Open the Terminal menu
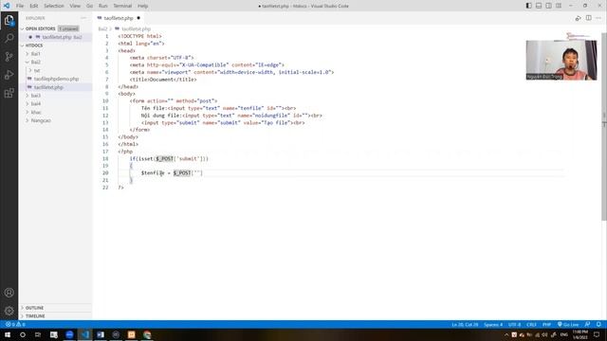Viewport: 607px width, 341px height. pyautogui.click(x=122, y=6)
